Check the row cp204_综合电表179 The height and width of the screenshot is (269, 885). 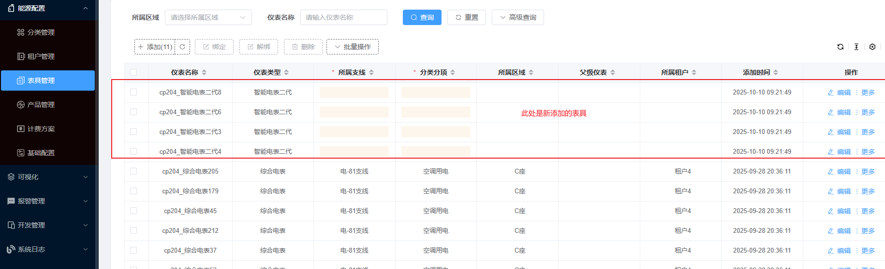[x=133, y=191]
